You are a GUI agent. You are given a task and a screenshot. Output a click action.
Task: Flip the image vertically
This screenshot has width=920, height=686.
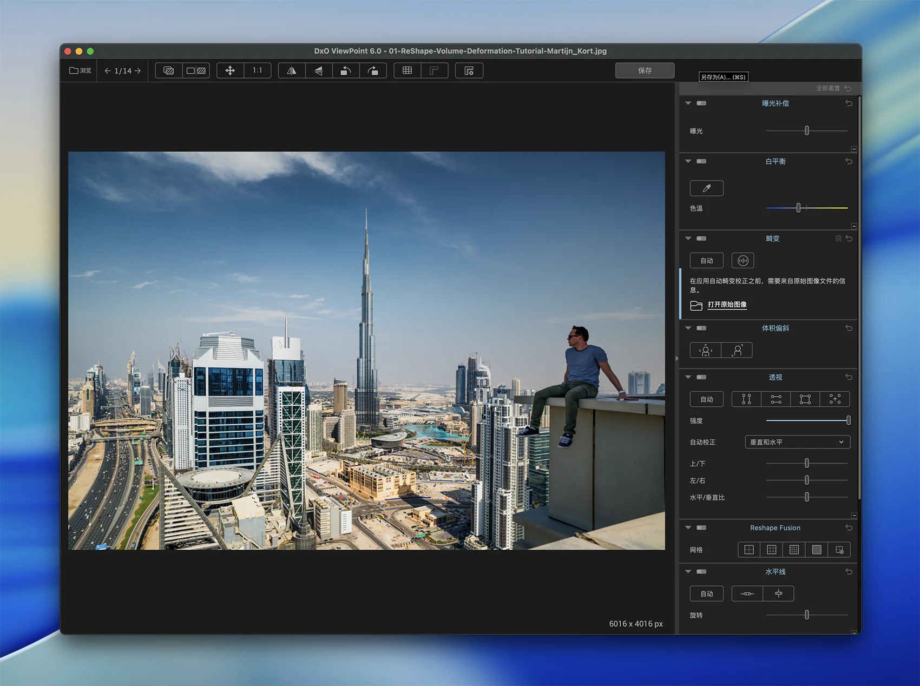319,70
